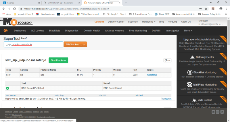Open Investigator navigation item

click(x=172, y=31)
